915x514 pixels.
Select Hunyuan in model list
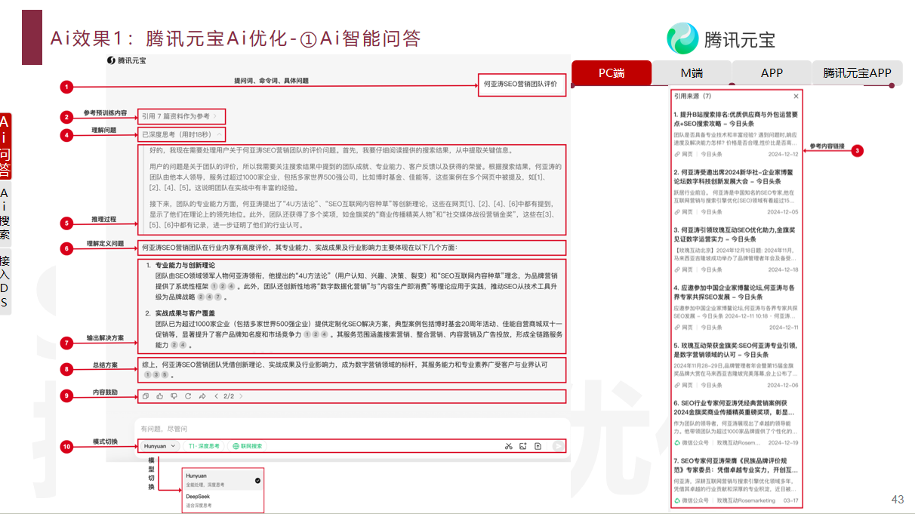click(x=223, y=480)
